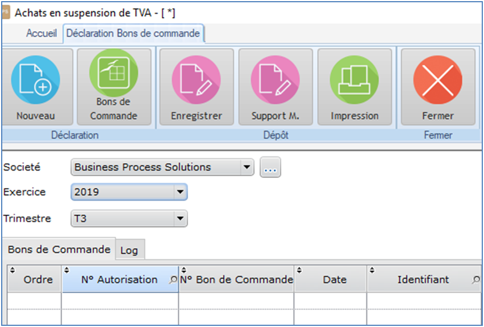Click sort arrows on Date column
Viewport: 484px width, 327px height.
tap(299, 270)
